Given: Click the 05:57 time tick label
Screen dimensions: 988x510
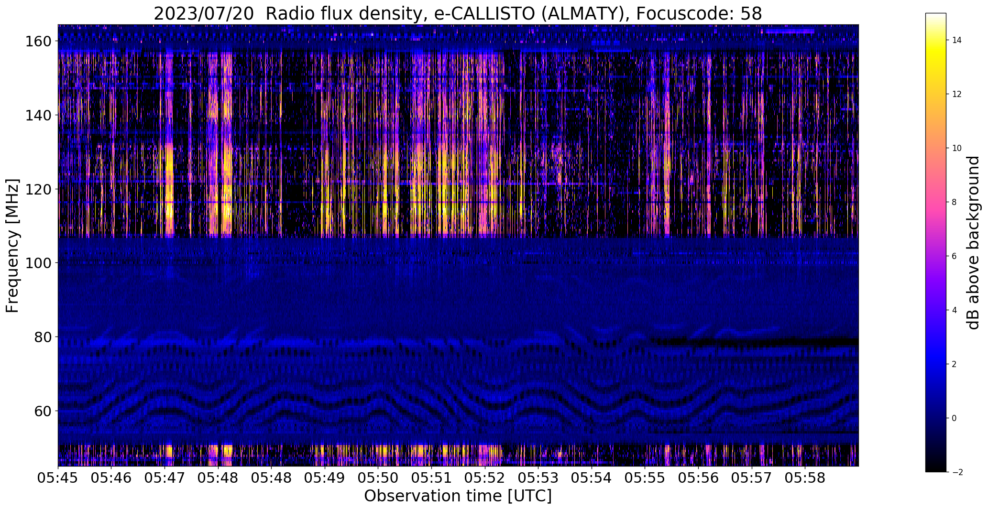Looking at the screenshot, I should (x=752, y=478).
